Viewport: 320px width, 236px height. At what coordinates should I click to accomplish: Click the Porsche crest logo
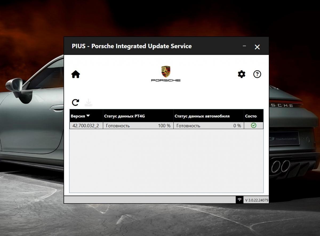(x=166, y=72)
